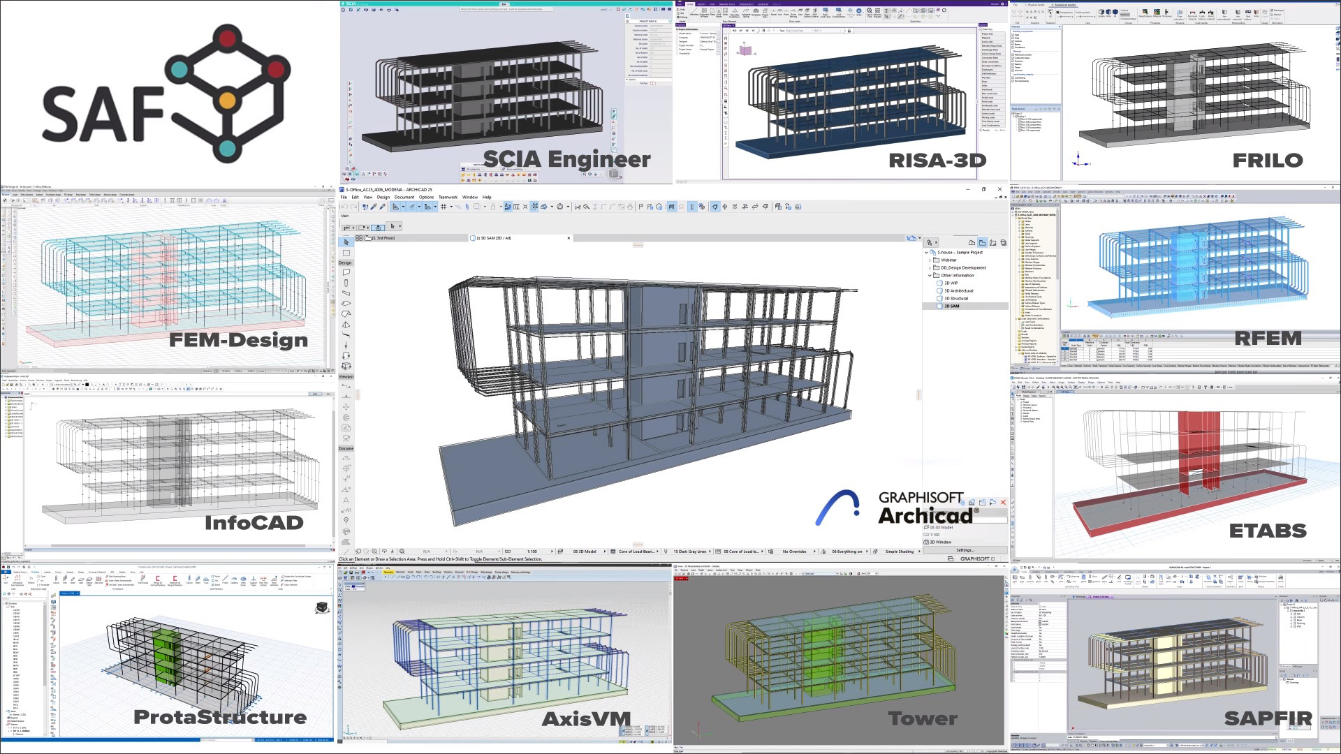
Task: Close the 3D SAM tab
Action: 569,238
